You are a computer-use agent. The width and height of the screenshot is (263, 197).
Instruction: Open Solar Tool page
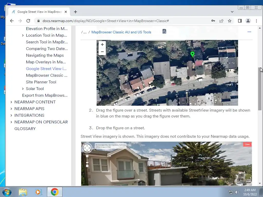coord(35,88)
